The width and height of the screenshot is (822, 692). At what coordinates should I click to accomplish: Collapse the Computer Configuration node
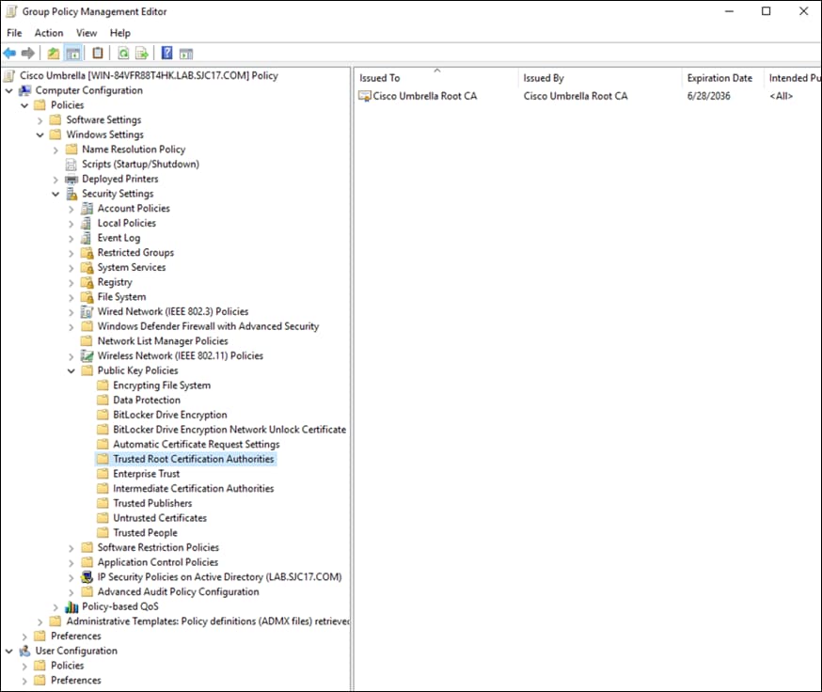[8, 90]
